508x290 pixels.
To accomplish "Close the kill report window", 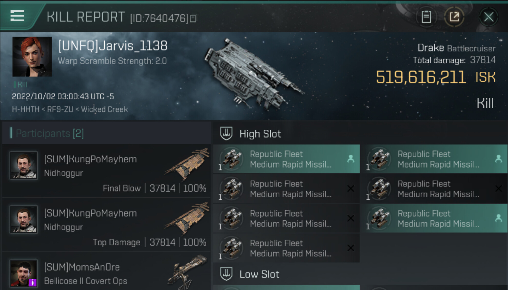I will pos(488,17).
